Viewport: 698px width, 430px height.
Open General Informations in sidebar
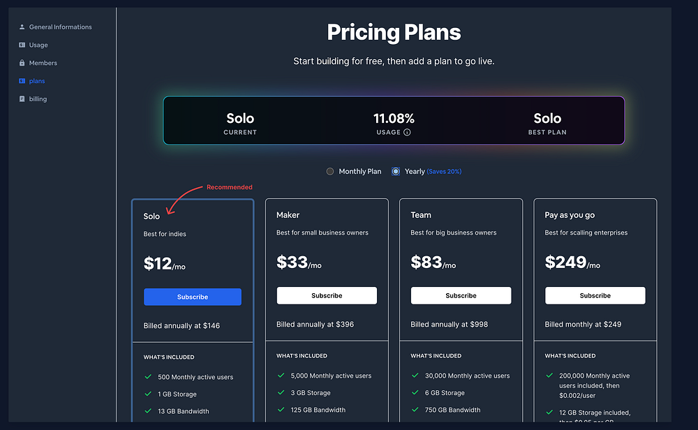click(x=60, y=27)
